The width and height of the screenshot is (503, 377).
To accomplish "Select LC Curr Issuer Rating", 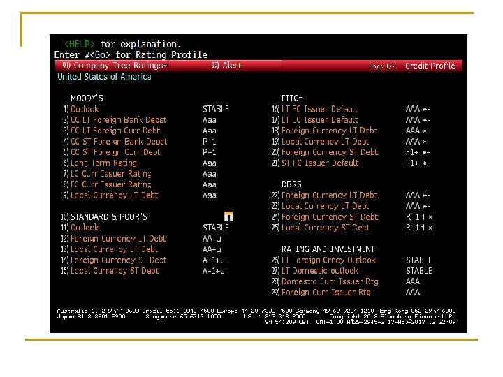I will point(107,174).
